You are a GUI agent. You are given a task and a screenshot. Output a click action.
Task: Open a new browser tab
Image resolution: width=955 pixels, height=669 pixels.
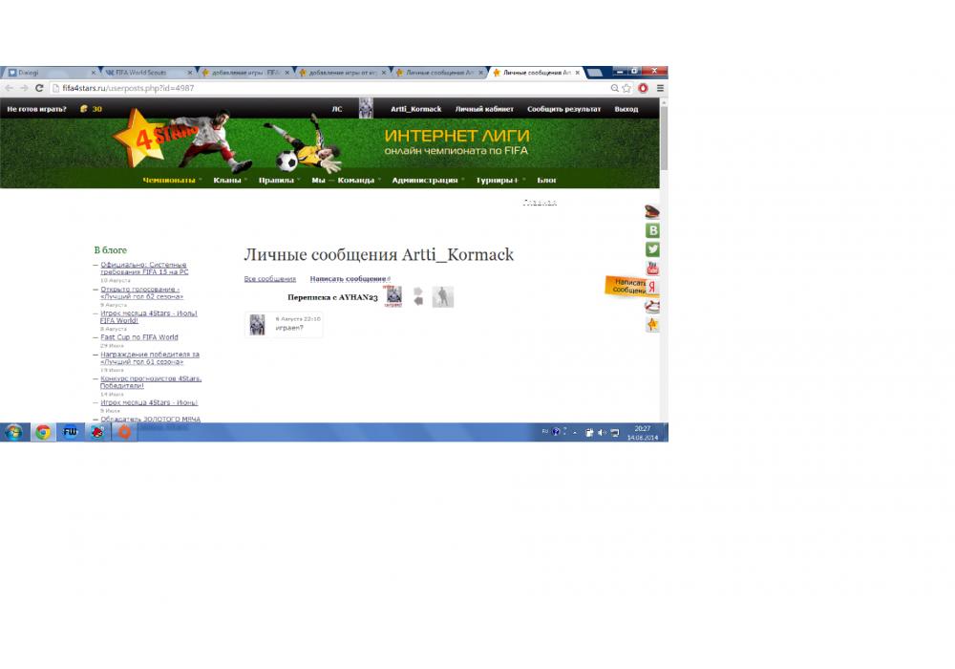point(594,73)
